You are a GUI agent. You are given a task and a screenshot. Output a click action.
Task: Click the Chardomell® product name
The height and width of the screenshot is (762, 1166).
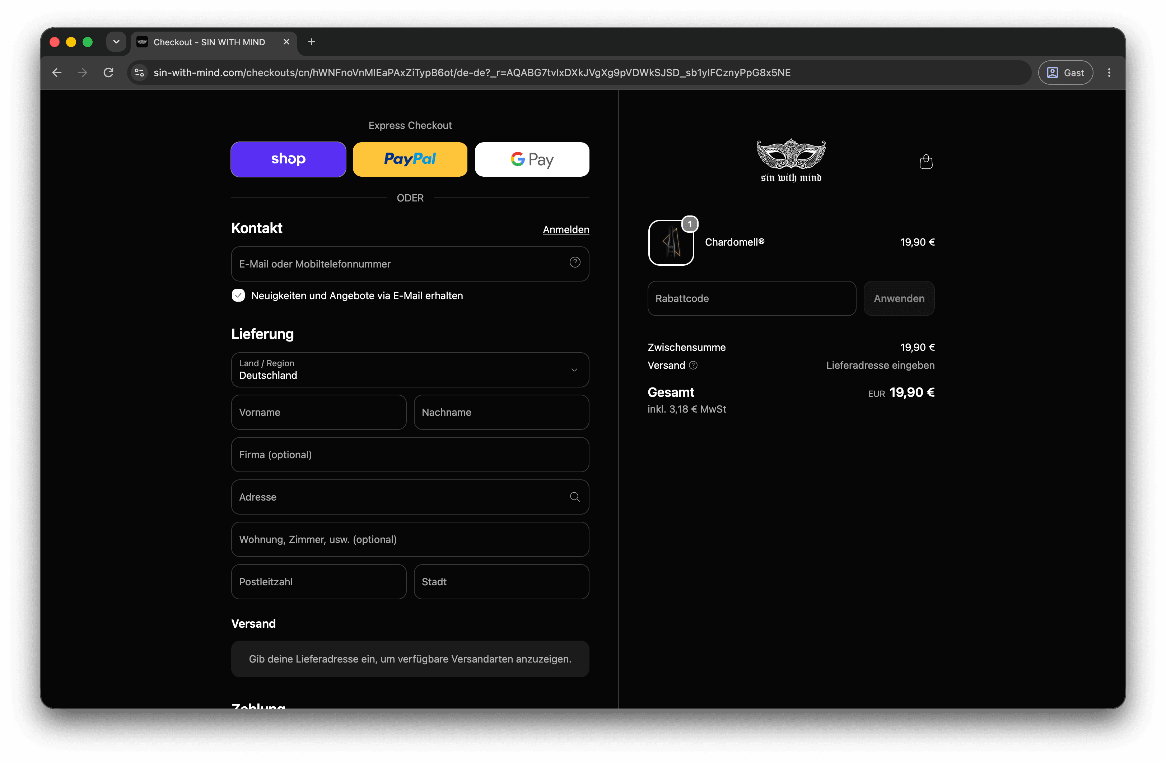coord(734,242)
